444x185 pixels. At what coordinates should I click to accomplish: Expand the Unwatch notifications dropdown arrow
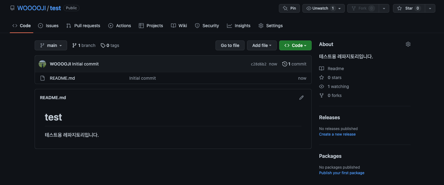[340, 8]
